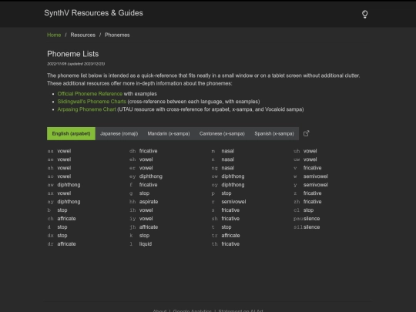Select the English (arpabet) tab
The height and width of the screenshot is (312, 416).
pyautogui.click(x=71, y=134)
